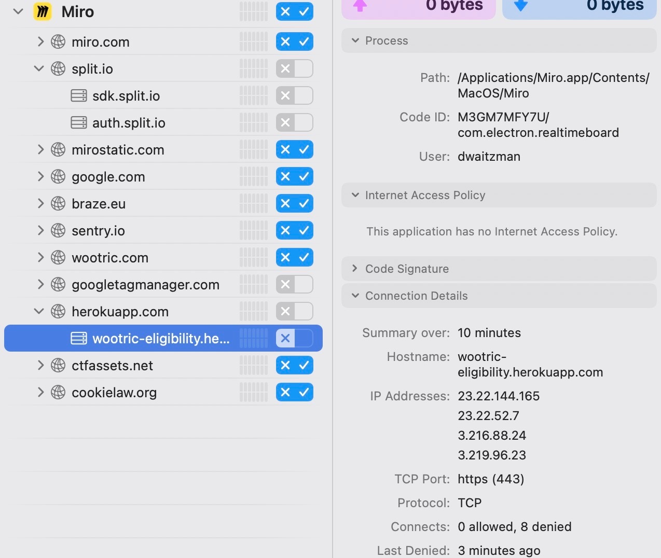Viewport: 661px width, 558px height.
Task: Click the globe icon beside braze.eu
Action: pyautogui.click(x=58, y=203)
